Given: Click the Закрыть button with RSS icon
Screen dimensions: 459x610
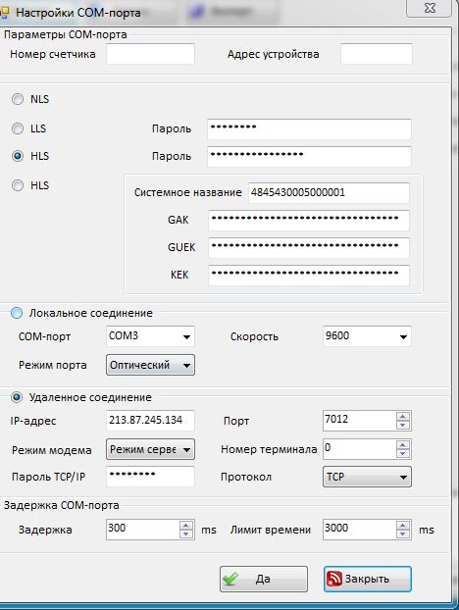Looking at the screenshot, I should pyautogui.click(x=367, y=579).
